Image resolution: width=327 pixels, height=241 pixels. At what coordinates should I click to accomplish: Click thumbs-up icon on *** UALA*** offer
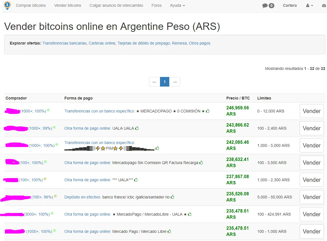(136, 180)
